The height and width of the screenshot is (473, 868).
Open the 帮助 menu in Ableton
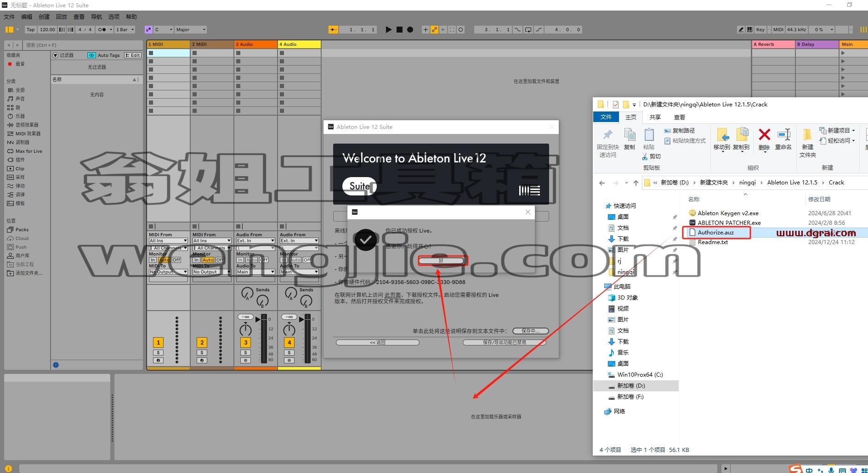click(131, 17)
